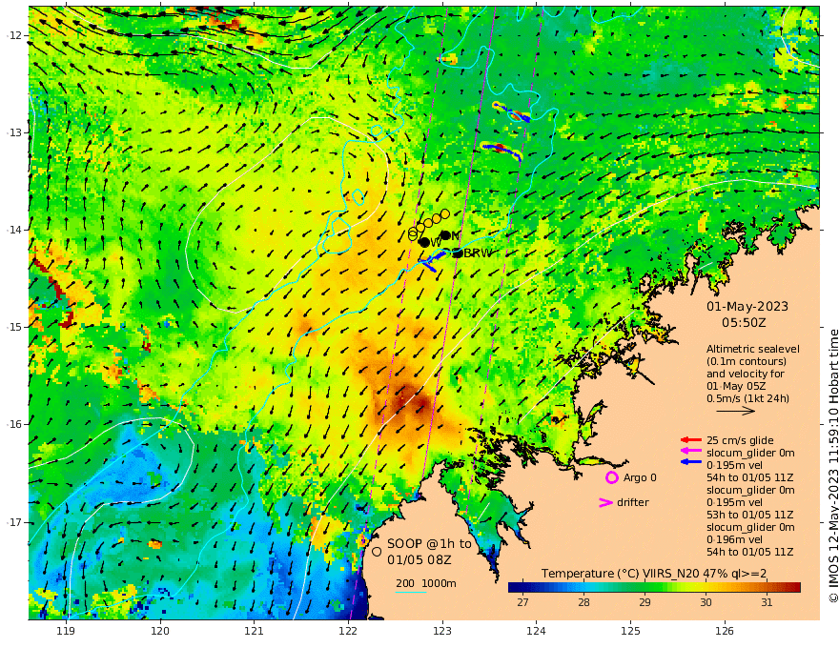Click the longitude axis label 124
Image resolution: width=839 pixels, height=648 pixels.
tap(536, 631)
